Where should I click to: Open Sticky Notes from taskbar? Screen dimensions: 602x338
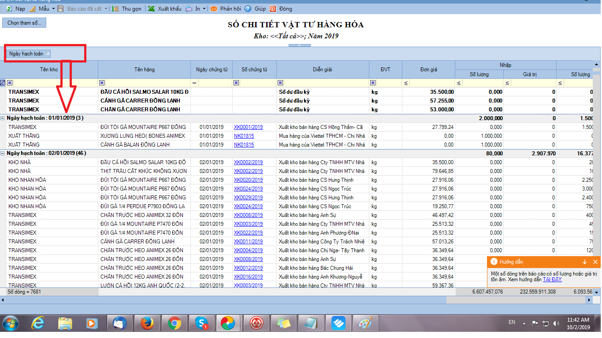pos(284,323)
